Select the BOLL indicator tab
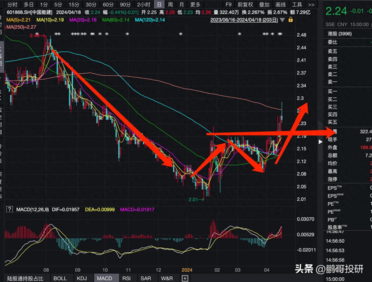 (60, 278)
